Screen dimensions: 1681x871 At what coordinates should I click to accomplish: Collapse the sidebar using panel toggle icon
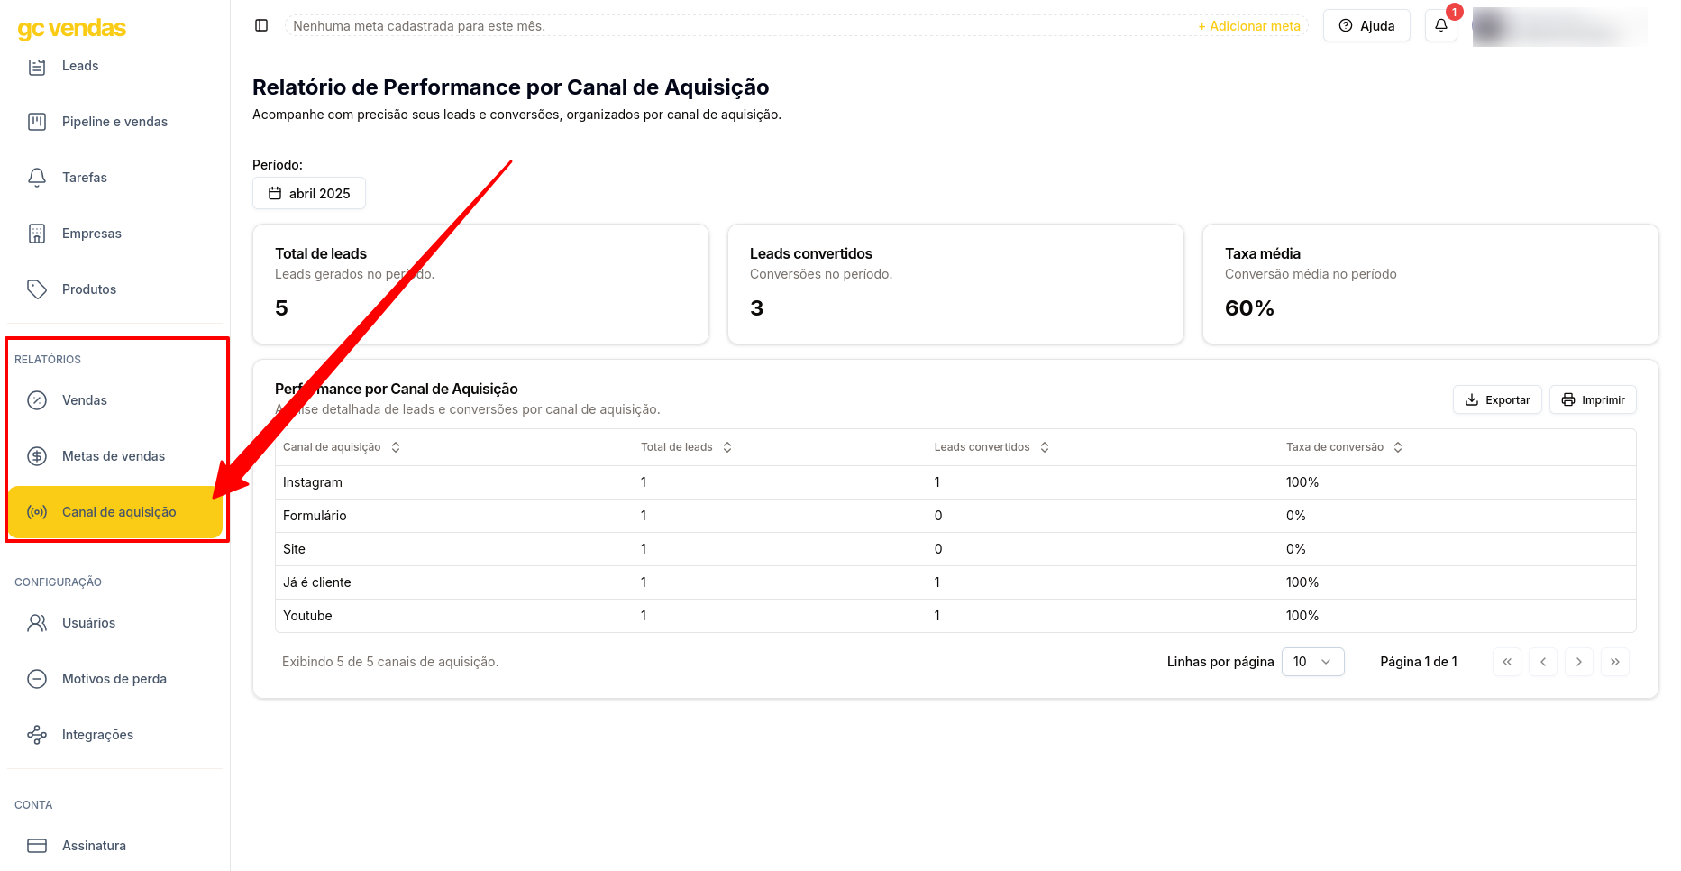point(261,25)
